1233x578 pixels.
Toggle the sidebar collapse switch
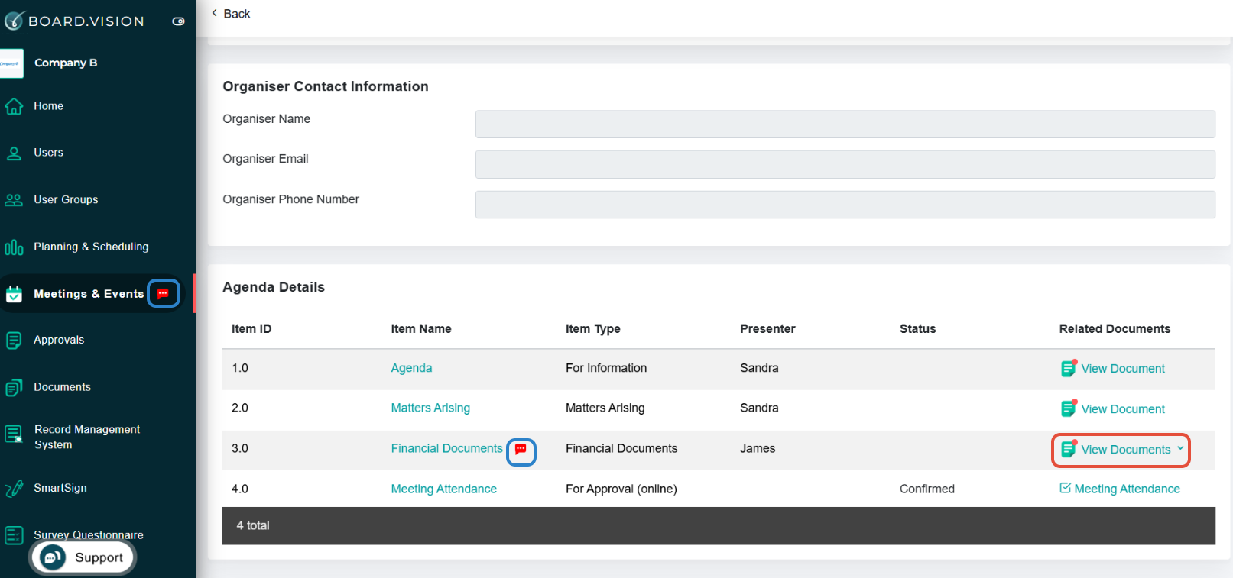tap(178, 21)
